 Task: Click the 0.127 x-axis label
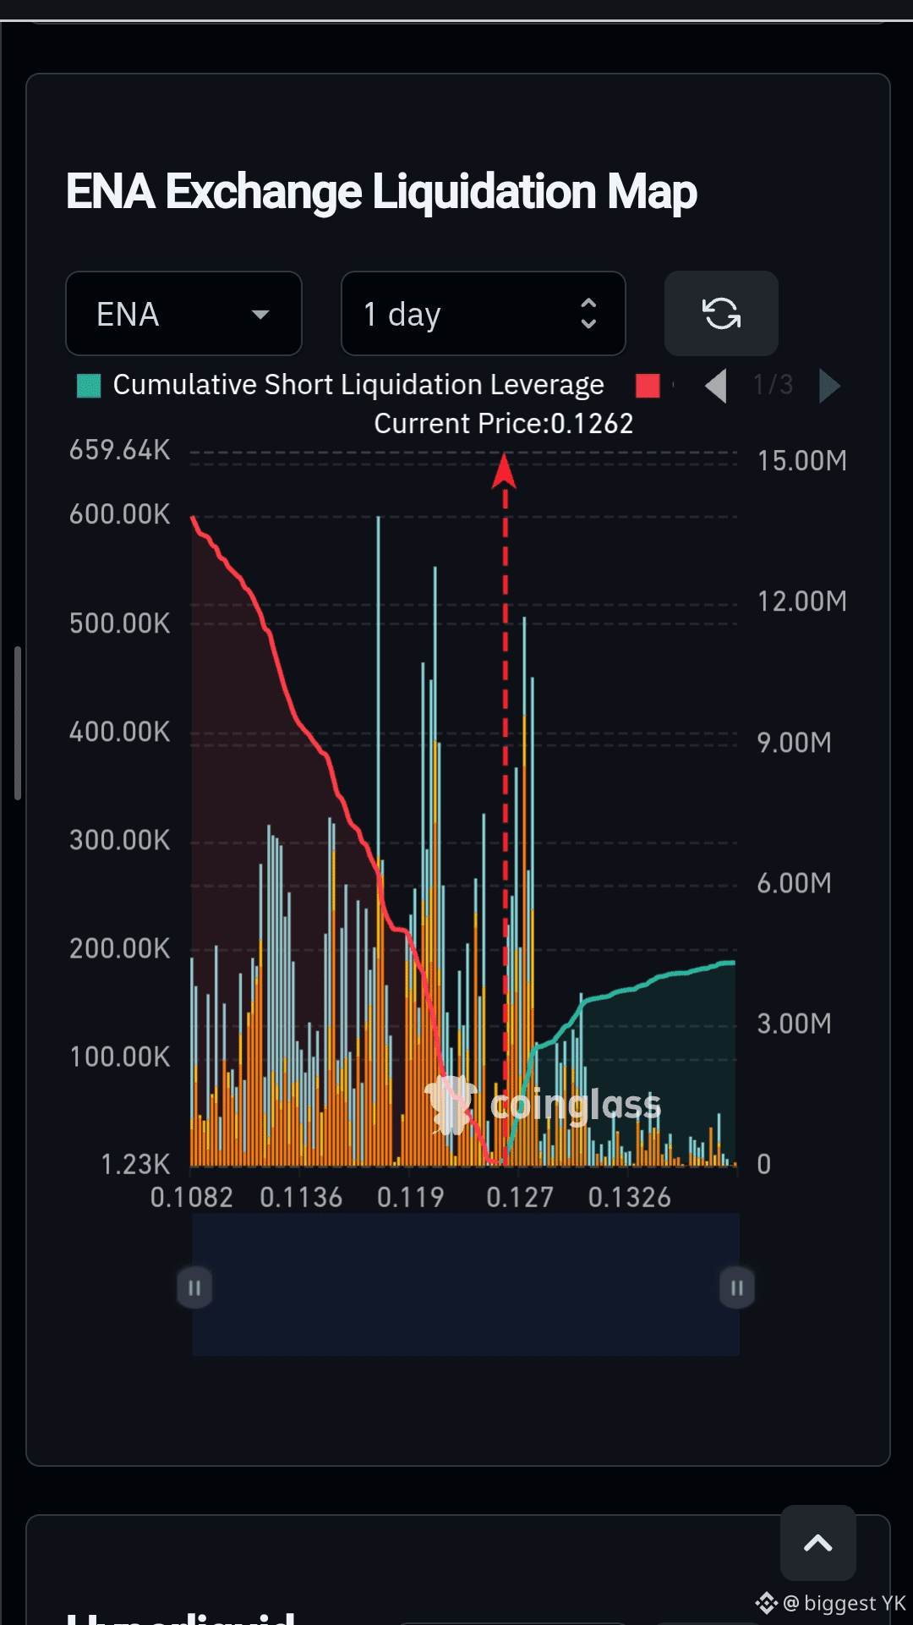coord(520,1197)
